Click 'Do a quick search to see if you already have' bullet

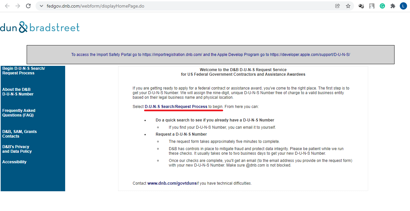[x=215, y=120]
